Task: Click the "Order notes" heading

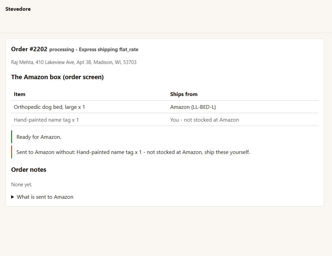Action: [29, 170]
